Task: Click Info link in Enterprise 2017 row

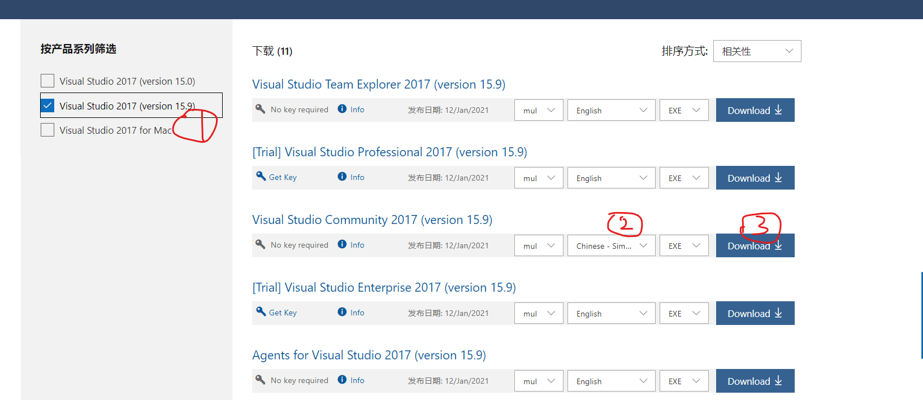Action: point(357,313)
